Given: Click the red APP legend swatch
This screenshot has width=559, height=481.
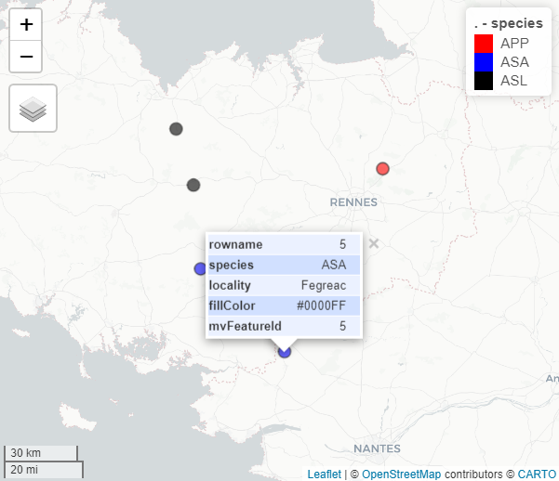Looking at the screenshot, I should tap(484, 44).
